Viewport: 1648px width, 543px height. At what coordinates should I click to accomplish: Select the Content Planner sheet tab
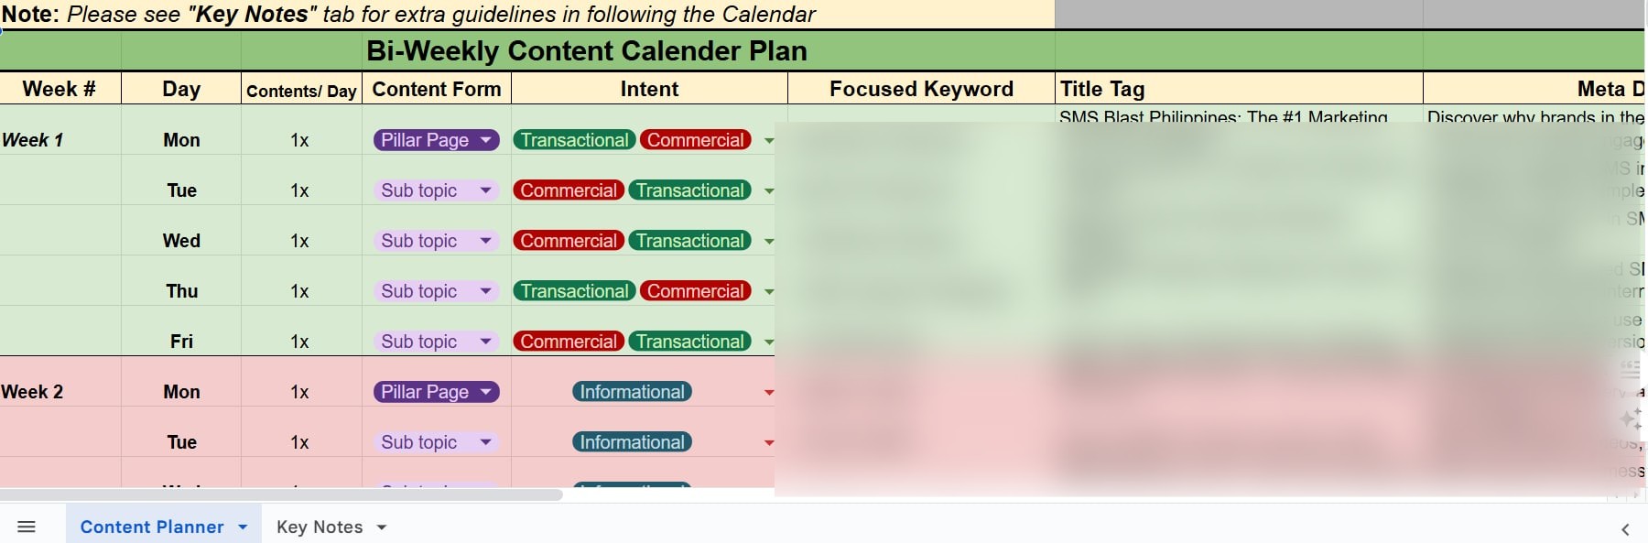151,527
